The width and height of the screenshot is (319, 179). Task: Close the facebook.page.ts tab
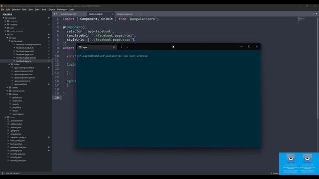113,14
